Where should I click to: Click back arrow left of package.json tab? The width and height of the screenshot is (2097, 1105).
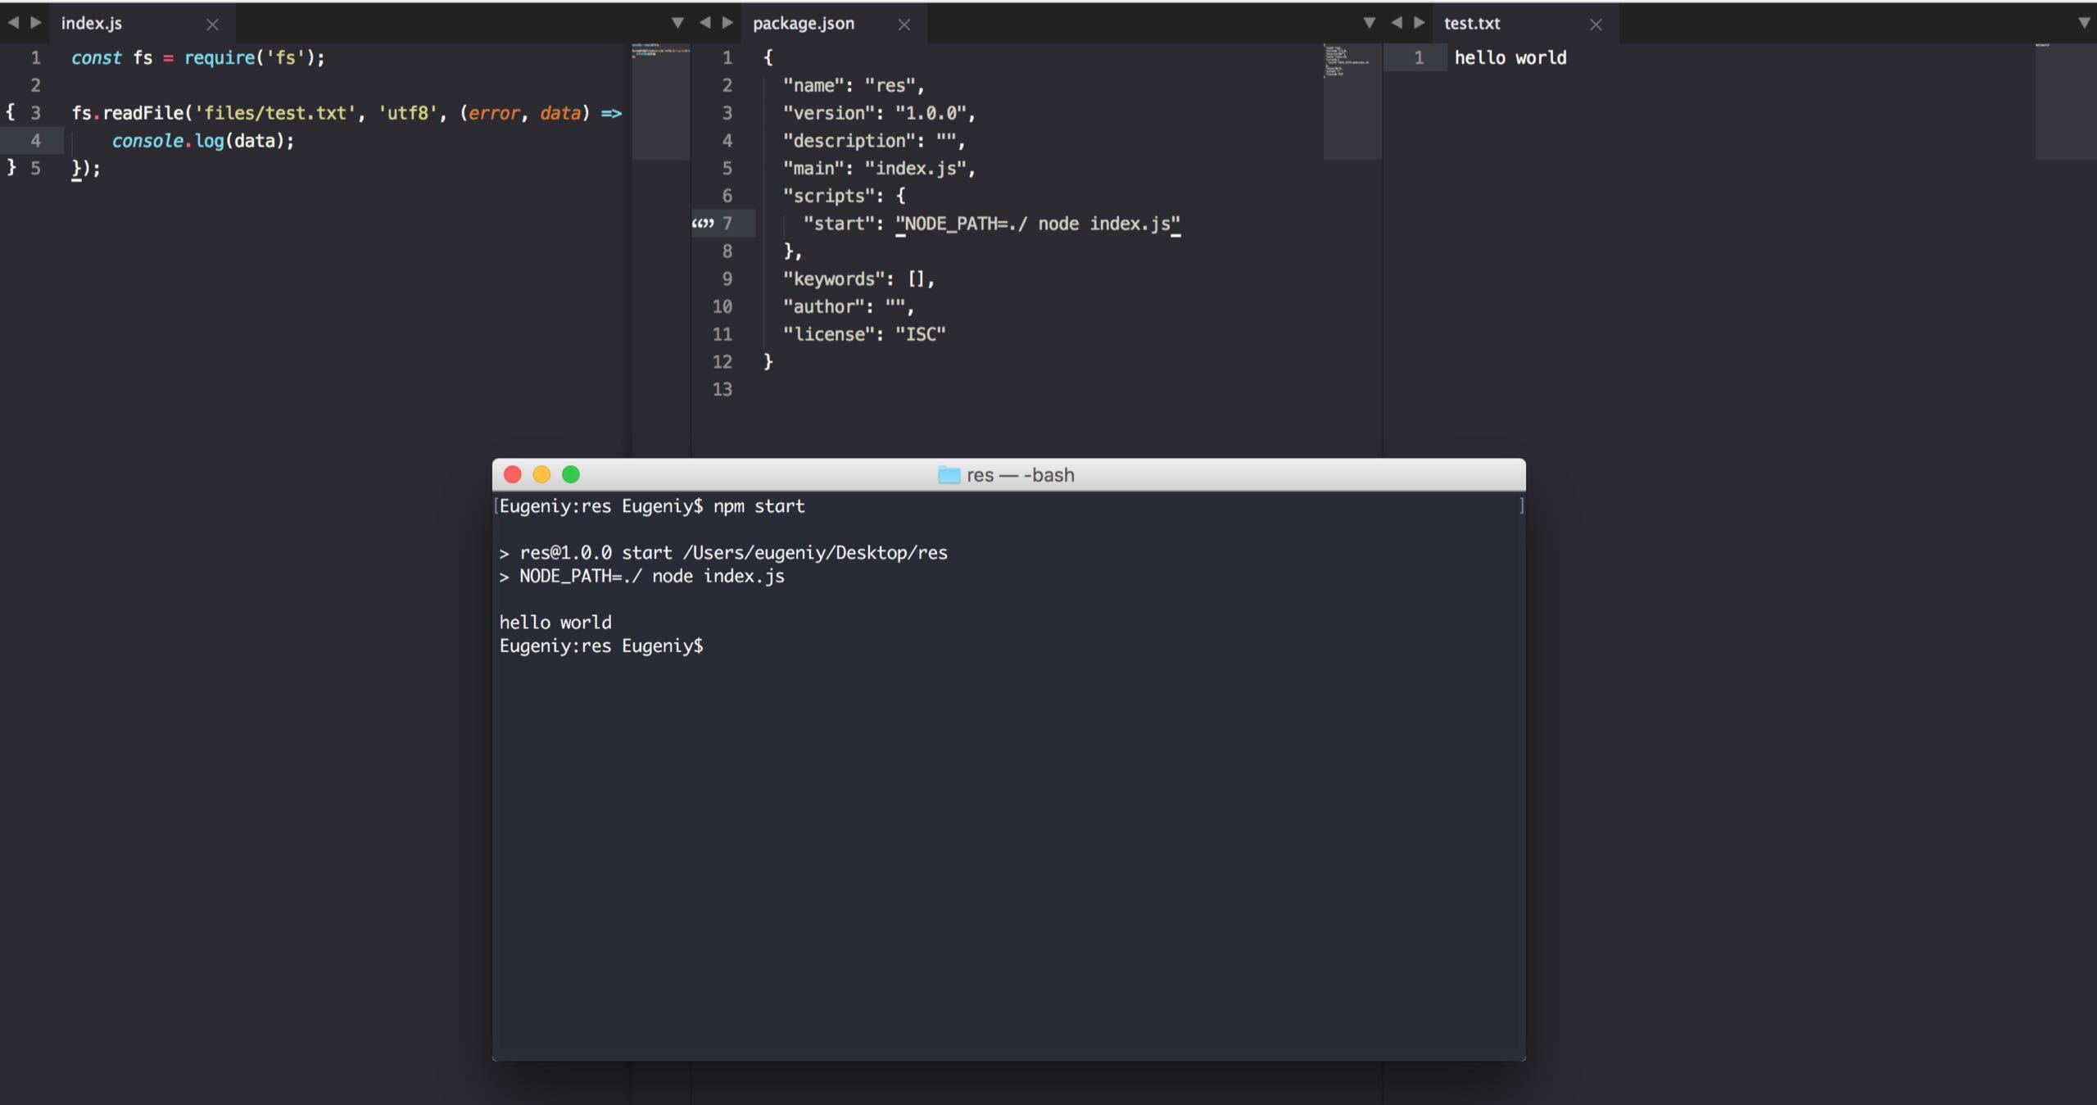(x=704, y=23)
